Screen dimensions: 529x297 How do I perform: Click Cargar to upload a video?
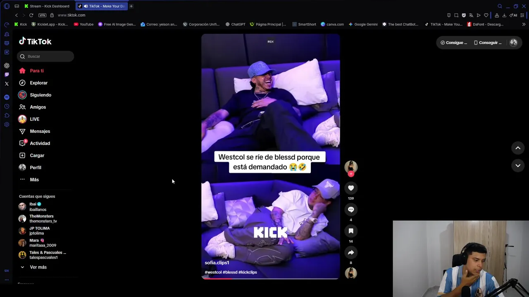(x=32, y=156)
